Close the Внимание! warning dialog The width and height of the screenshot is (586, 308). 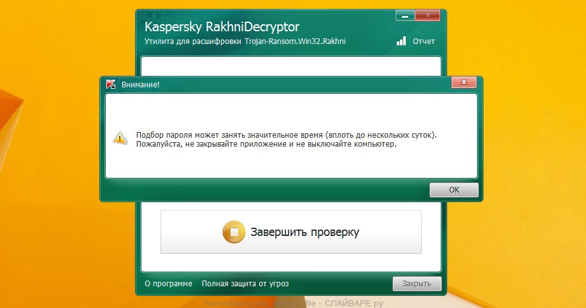pos(464,82)
